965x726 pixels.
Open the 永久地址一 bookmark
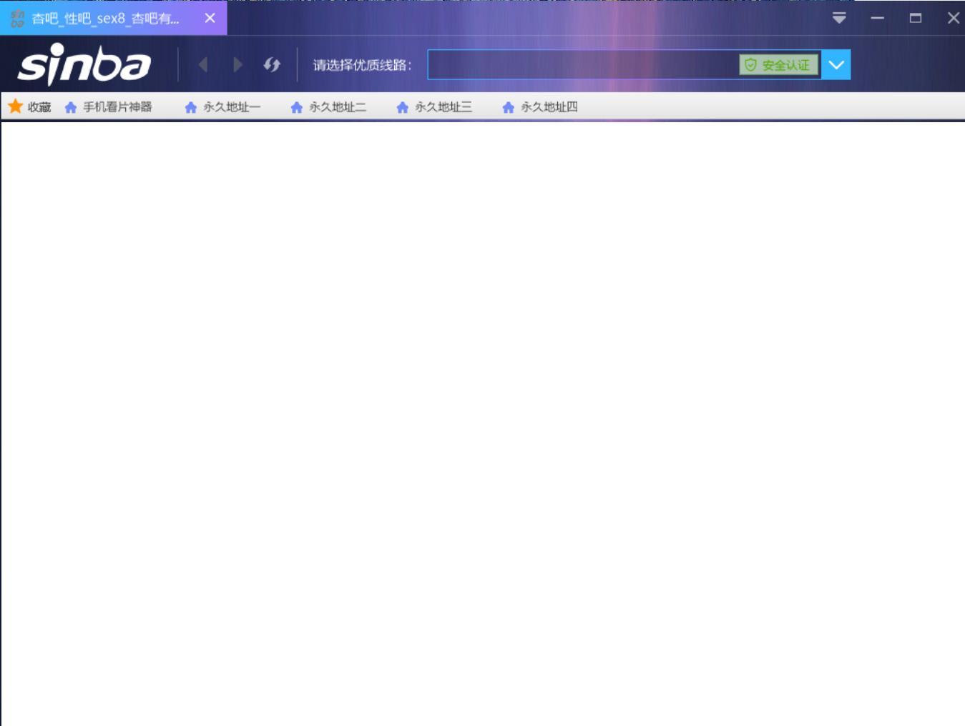coord(222,107)
